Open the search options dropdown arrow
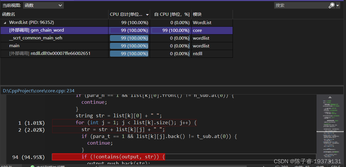 (x=338, y=6)
